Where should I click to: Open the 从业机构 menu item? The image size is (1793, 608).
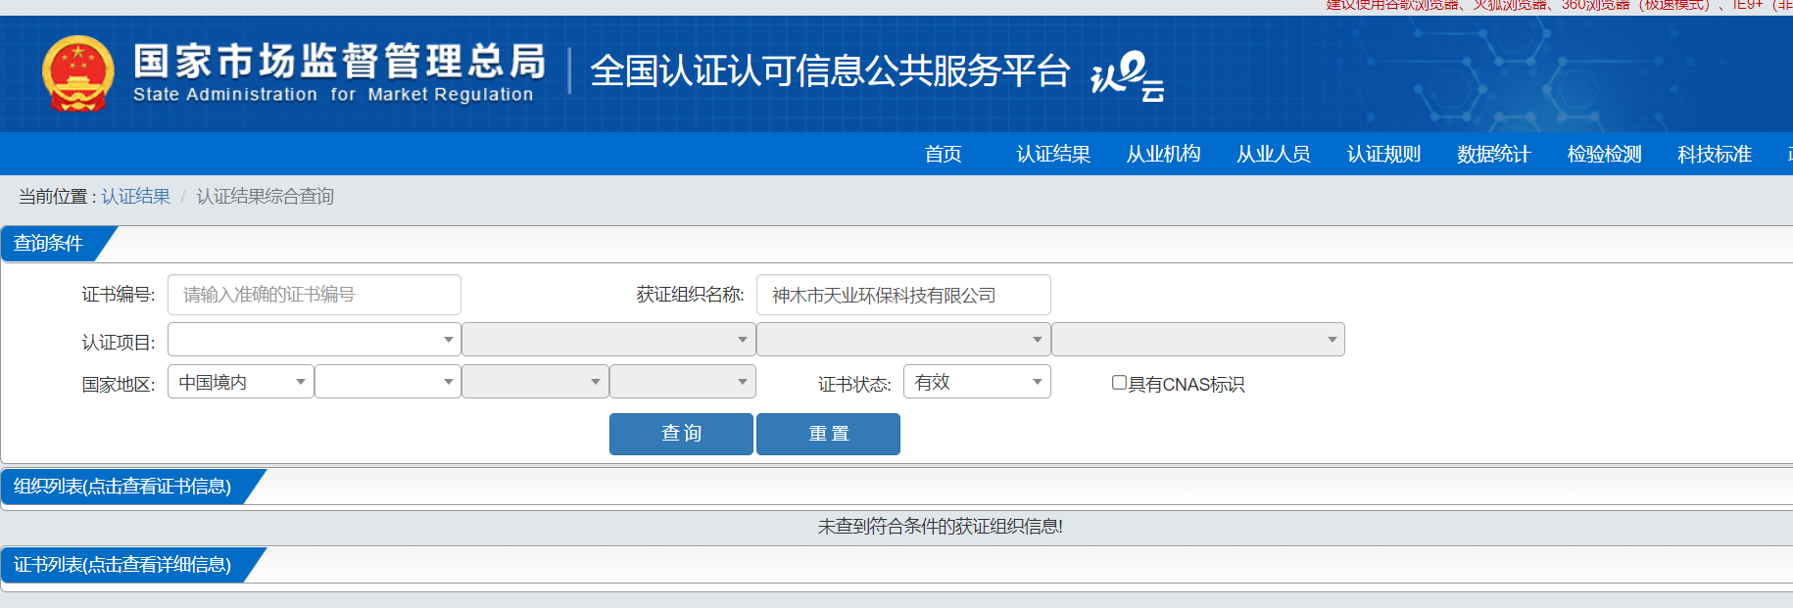click(1163, 154)
